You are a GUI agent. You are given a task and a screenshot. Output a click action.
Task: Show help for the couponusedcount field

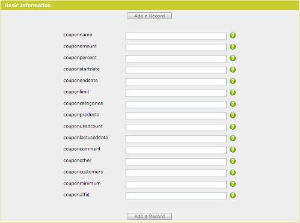point(233,127)
